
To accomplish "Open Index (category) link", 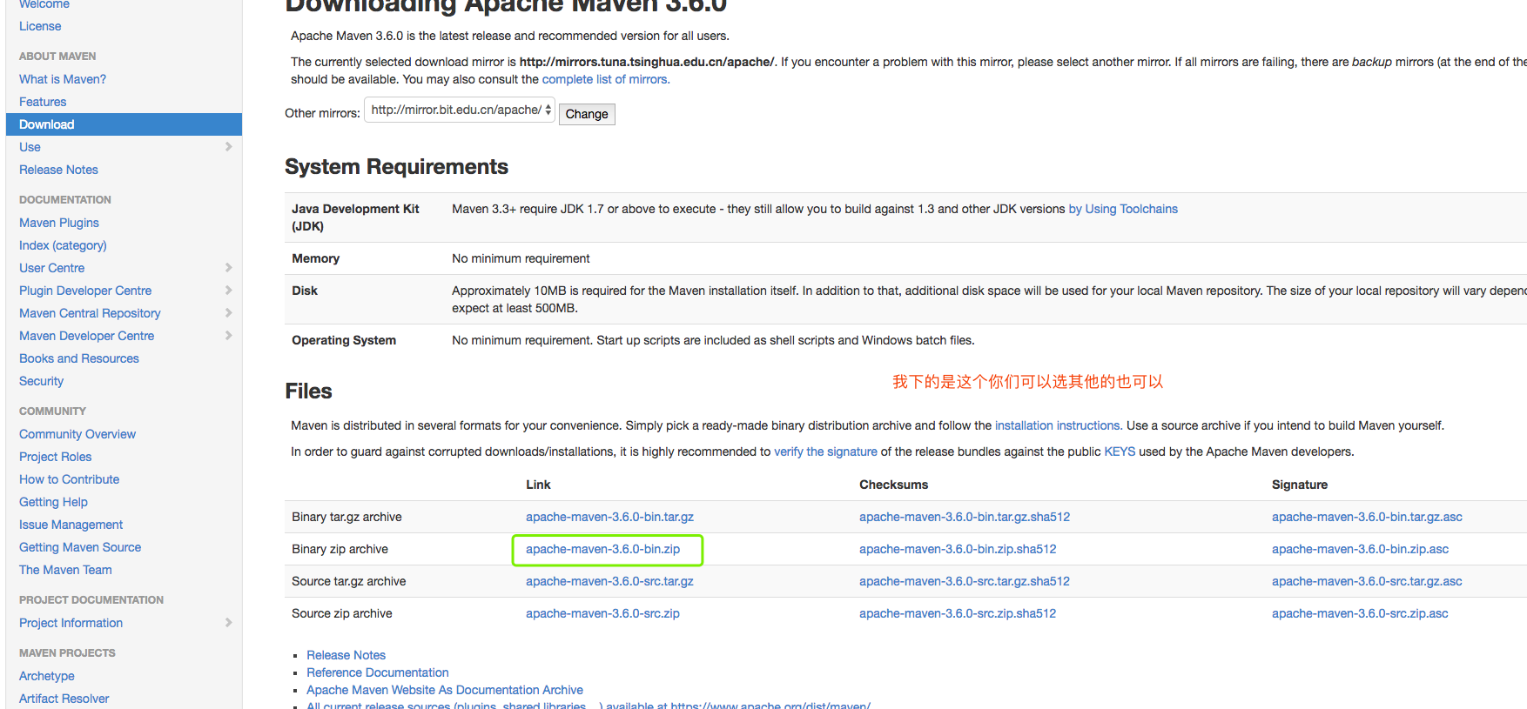I will pyautogui.click(x=63, y=245).
